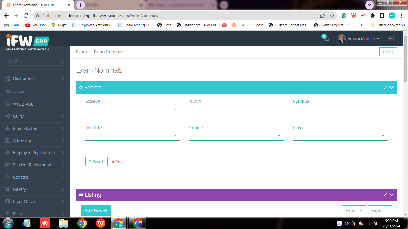Click the Utility gears icon

pos(7,116)
